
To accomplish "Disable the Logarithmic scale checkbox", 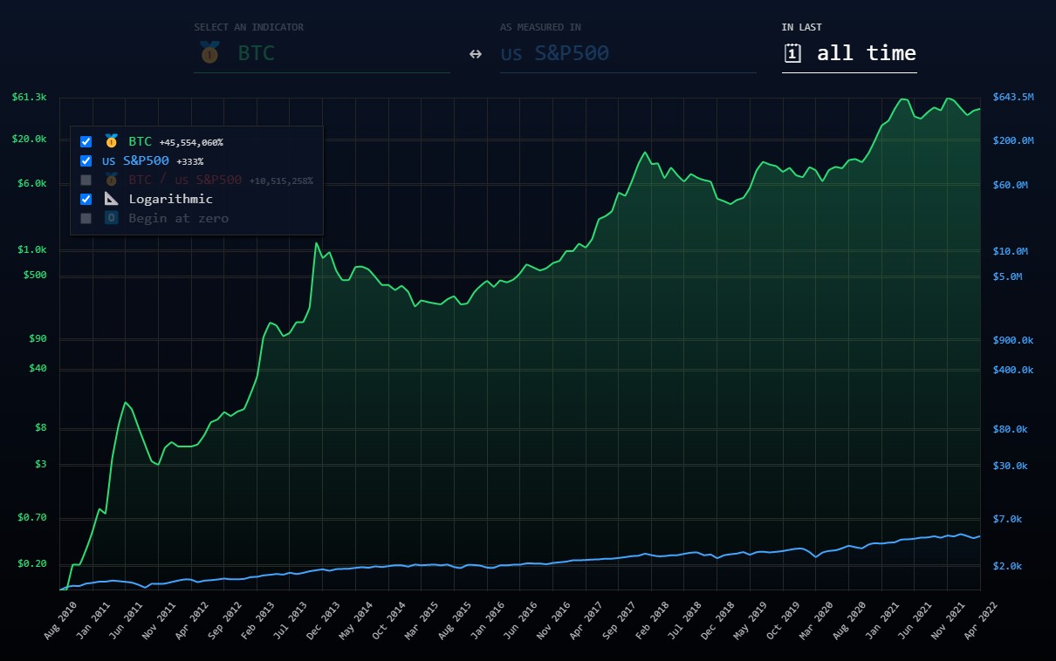I will 86,199.
